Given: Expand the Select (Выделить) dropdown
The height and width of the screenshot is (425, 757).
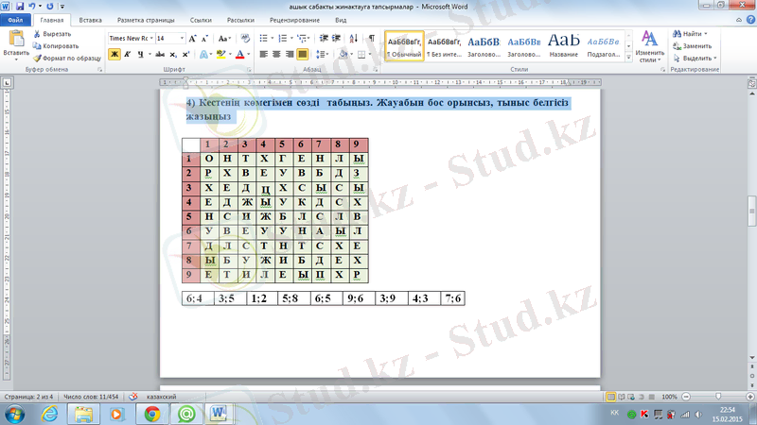Looking at the screenshot, I should click(x=697, y=58).
